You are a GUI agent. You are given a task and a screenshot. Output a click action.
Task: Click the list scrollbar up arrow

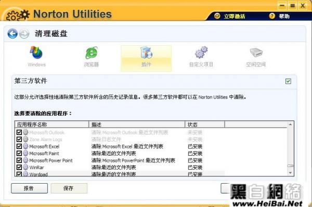tap(290, 125)
